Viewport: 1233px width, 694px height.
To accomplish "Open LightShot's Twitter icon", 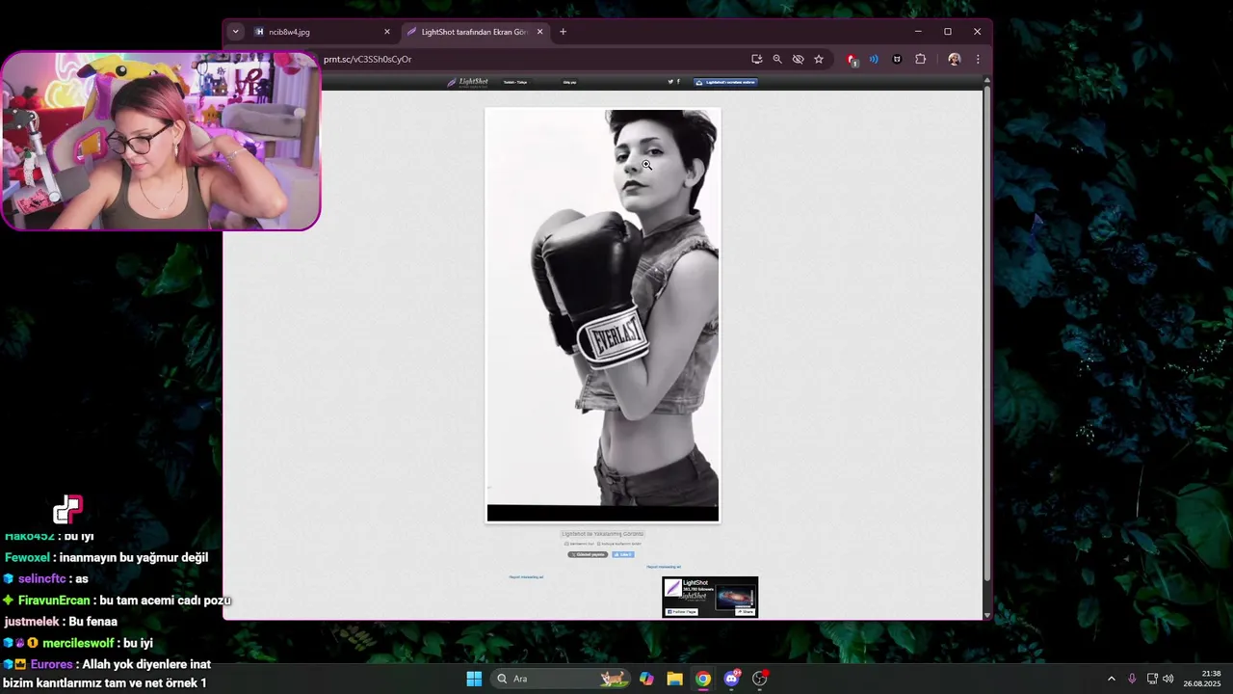I will [670, 82].
